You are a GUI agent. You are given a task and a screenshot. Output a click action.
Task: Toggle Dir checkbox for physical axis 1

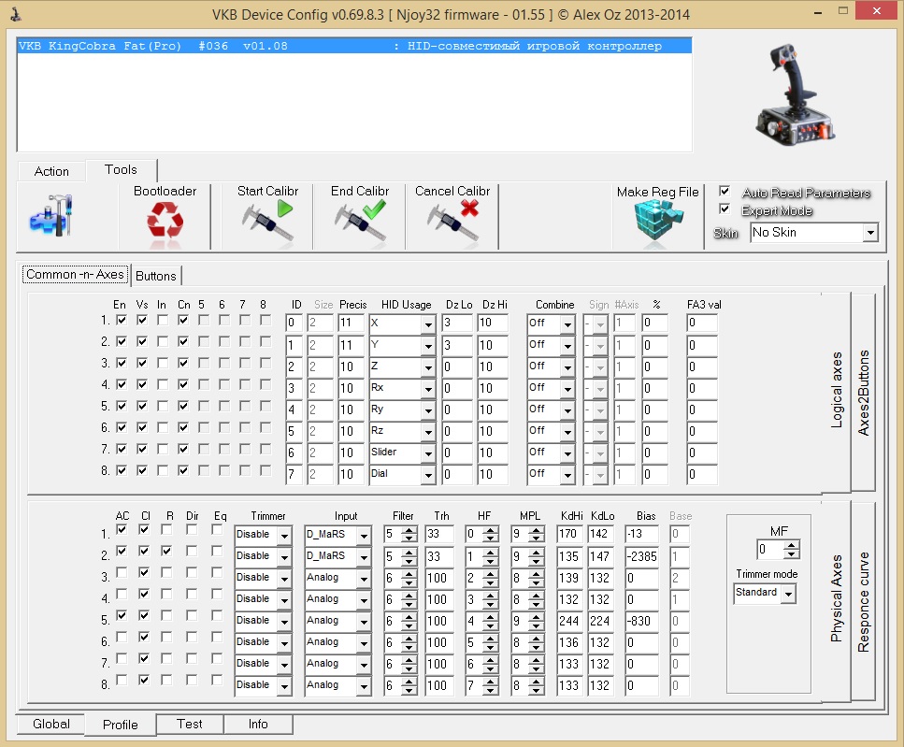pyautogui.click(x=192, y=529)
